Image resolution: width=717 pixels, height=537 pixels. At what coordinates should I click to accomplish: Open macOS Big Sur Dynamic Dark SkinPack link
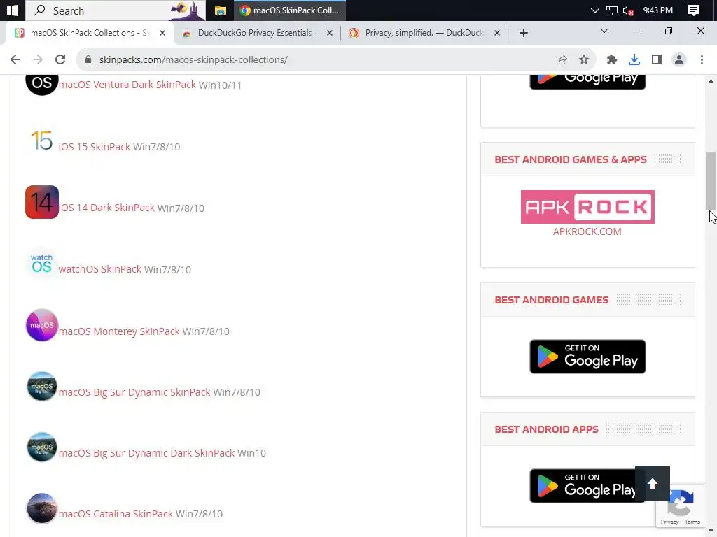click(x=146, y=453)
